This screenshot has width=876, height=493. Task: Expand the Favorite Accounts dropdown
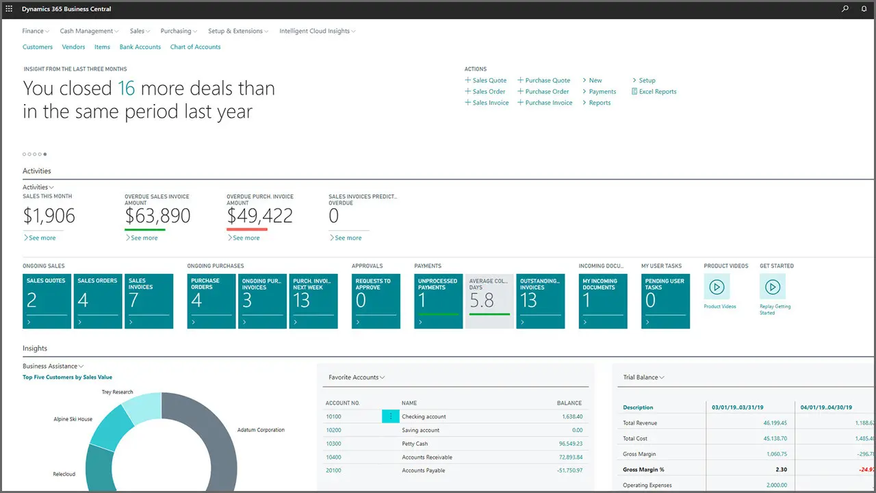pyautogui.click(x=357, y=377)
